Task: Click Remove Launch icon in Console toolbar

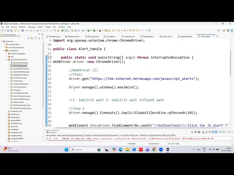Action: coord(195,132)
